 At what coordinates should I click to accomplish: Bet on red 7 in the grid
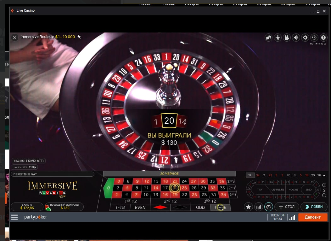tap(136, 195)
